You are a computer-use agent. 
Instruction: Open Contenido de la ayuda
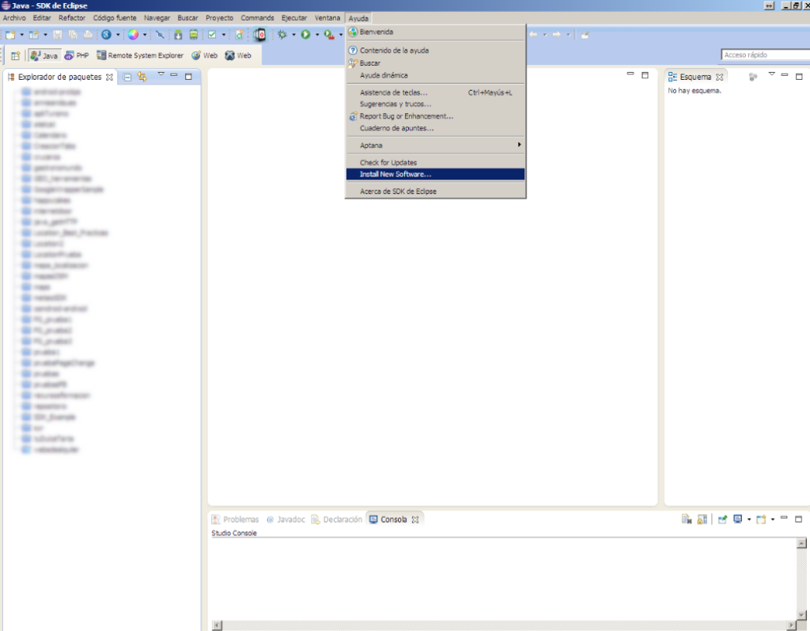[436, 51]
